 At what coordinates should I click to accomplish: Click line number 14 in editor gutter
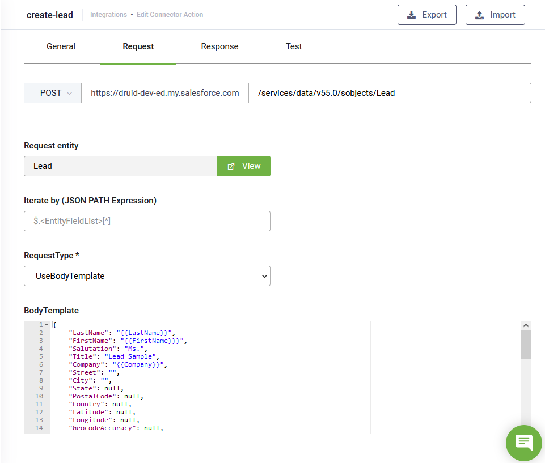tap(39, 428)
